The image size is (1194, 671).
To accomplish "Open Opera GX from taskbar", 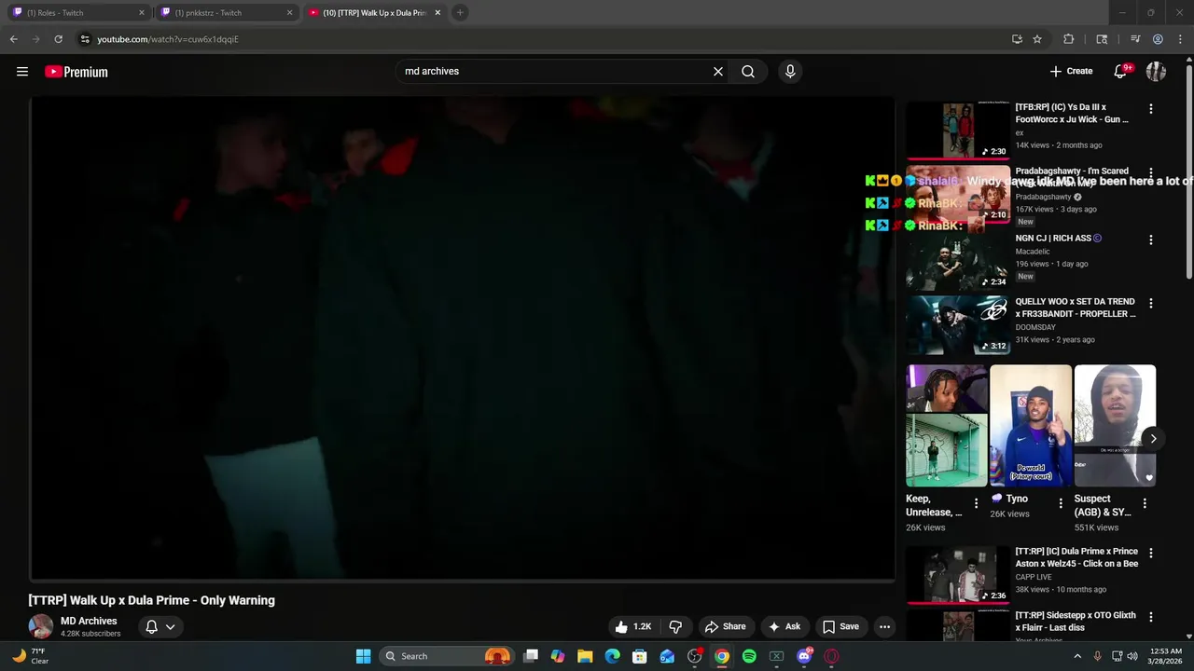I will pyautogui.click(x=831, y=656).
